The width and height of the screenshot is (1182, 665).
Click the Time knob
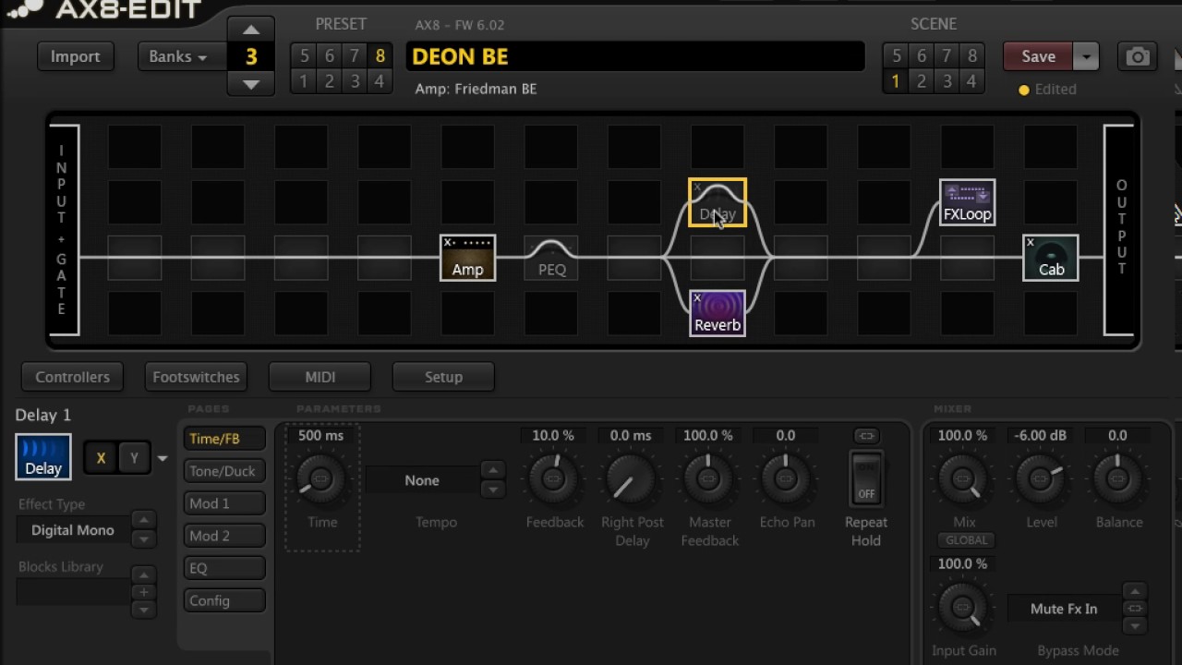click(x=320, y=478)
